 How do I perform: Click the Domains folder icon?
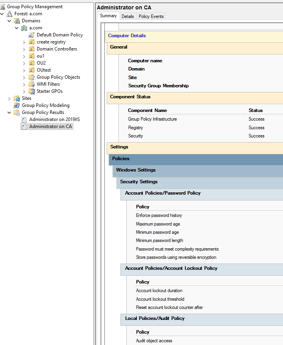[17, 21]
